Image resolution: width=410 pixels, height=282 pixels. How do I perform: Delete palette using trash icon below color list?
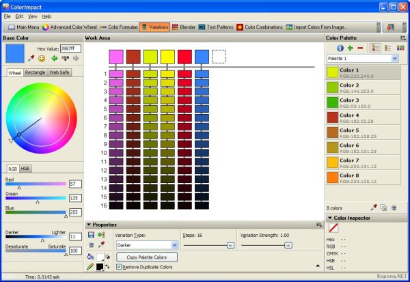click(x=394, y=208)
